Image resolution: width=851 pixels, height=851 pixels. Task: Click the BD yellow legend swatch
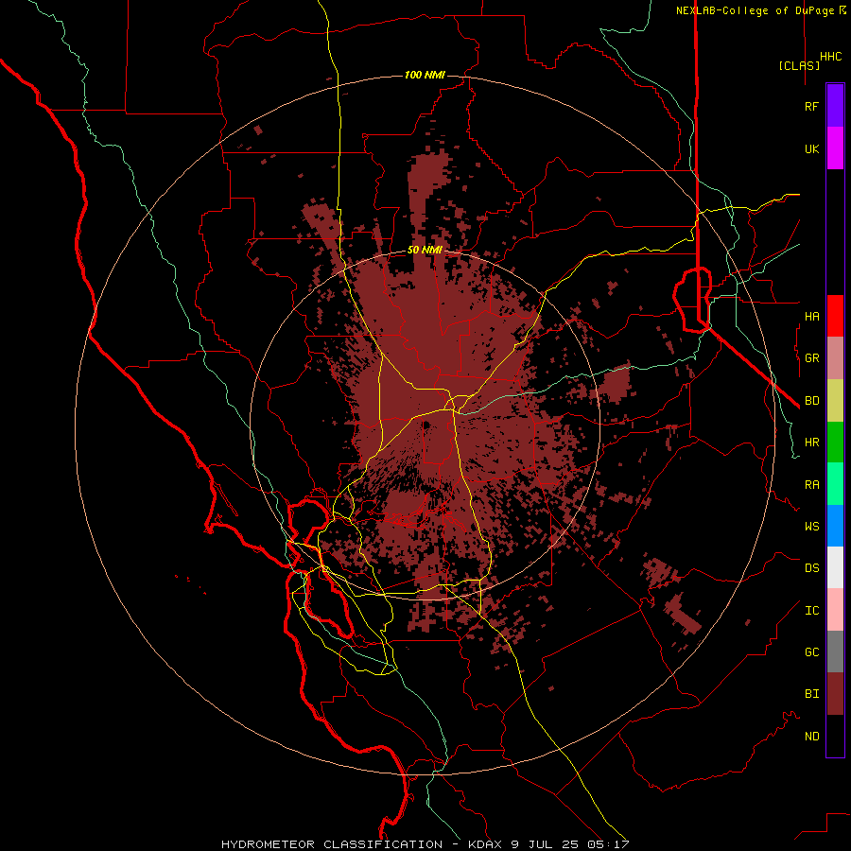835,401
